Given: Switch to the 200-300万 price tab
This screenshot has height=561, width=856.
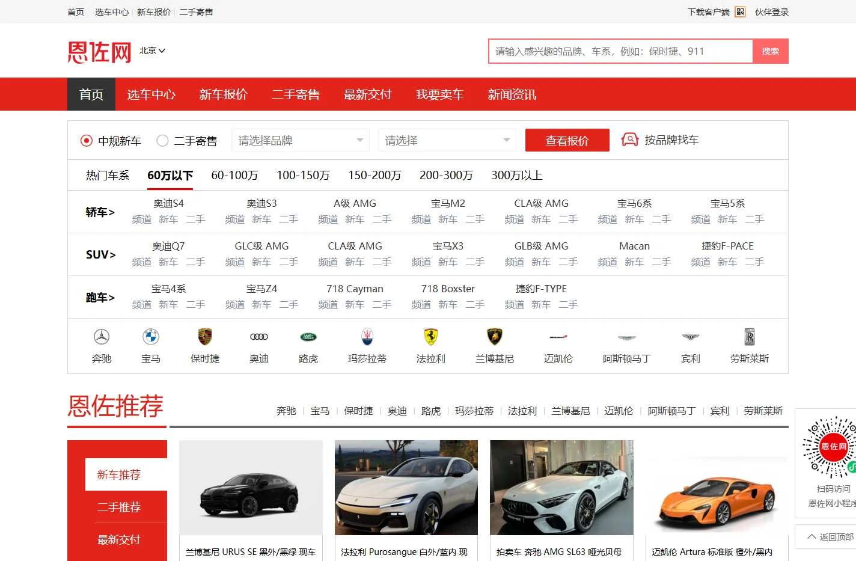Looking at the screenshot, I should coord(446,175).
